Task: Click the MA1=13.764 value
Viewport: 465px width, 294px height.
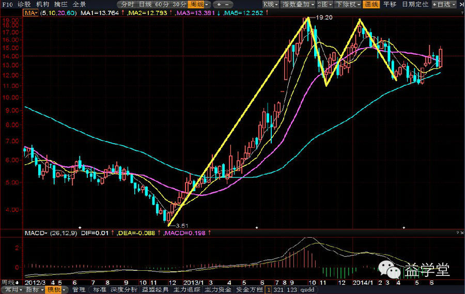Action: point(100,13)
